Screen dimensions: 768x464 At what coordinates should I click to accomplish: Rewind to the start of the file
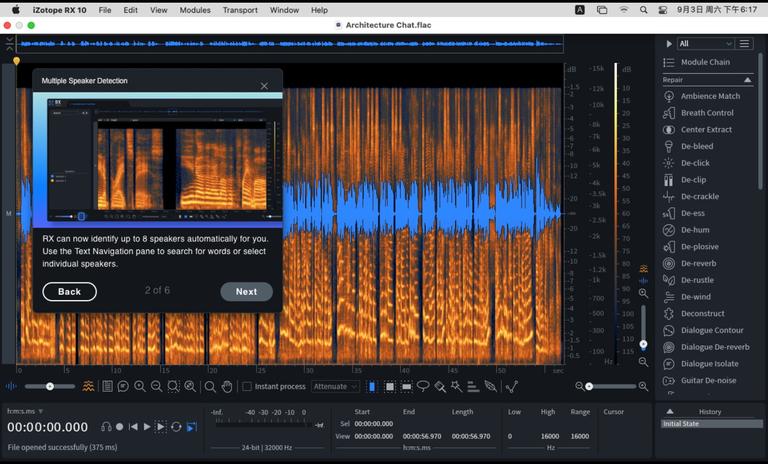(133, 427)
